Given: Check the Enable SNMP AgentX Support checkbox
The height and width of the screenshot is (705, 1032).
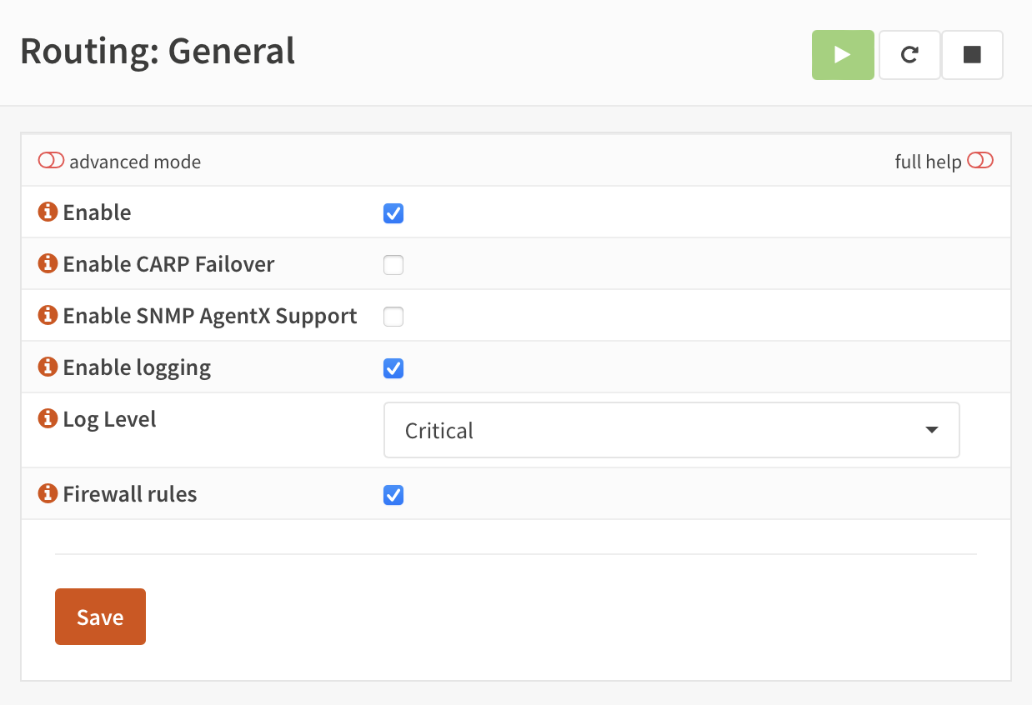Looking at the screenshot, I should [x=393, y=317].
